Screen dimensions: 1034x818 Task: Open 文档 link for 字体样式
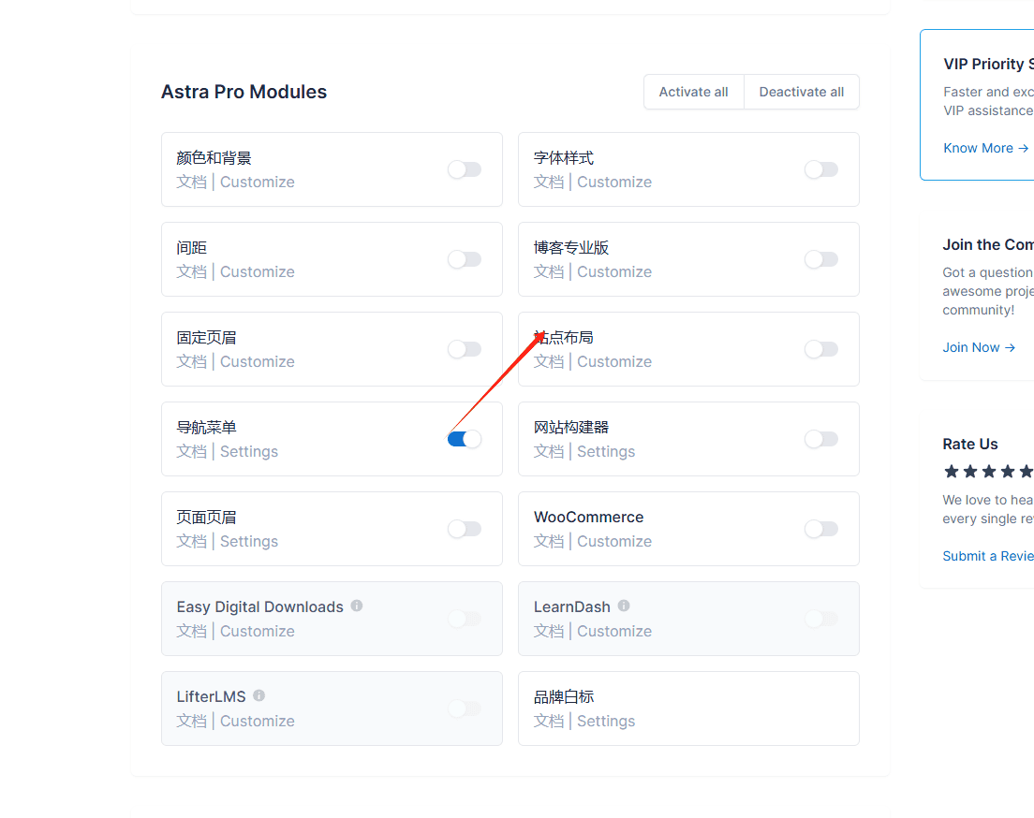click(x=549, y=182)
